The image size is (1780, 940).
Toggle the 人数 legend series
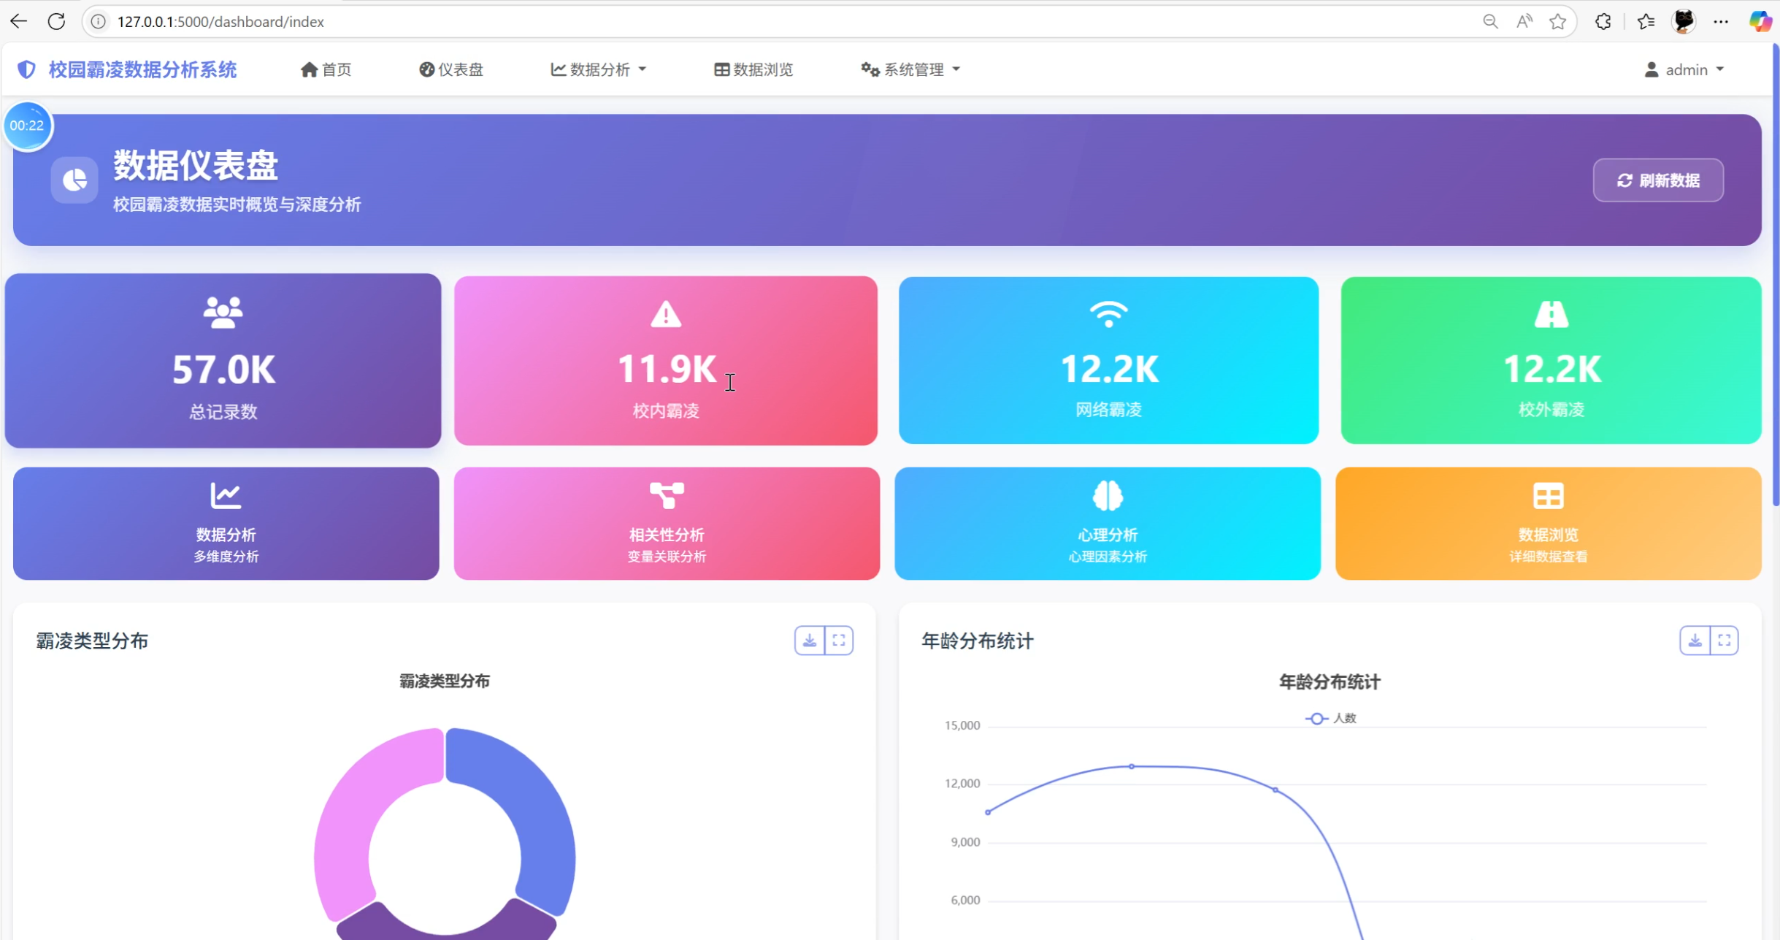(1330, 718)
